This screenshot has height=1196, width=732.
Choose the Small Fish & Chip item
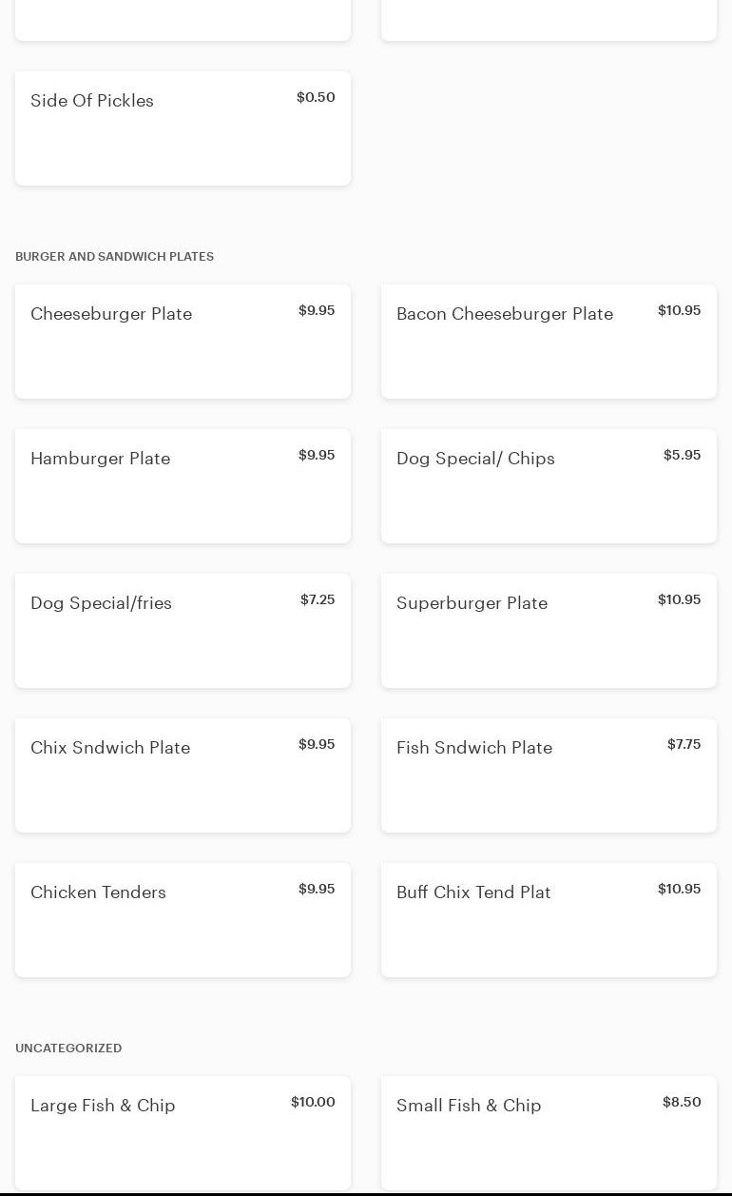tap(549, 1132)
